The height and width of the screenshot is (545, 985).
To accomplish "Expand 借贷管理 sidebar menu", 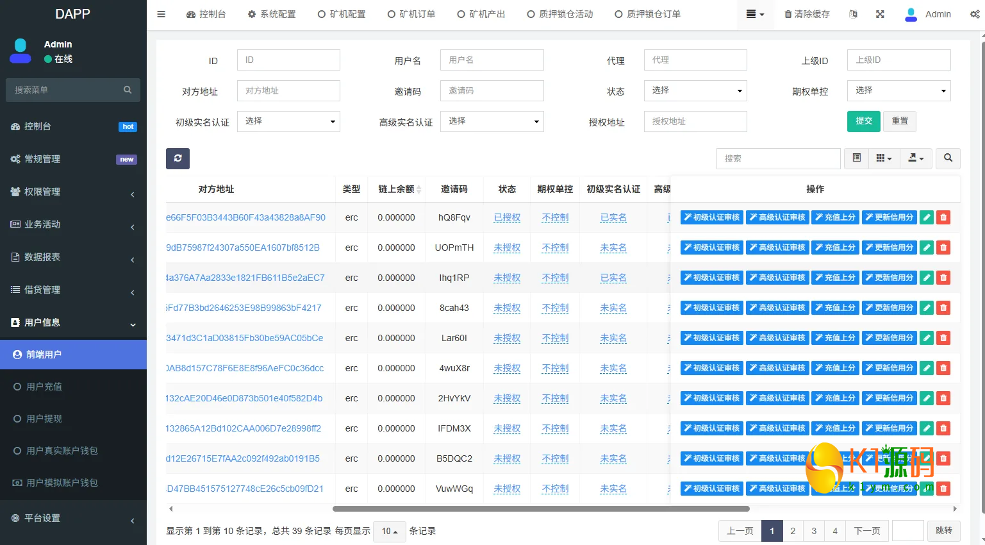I will pos(73,290).
